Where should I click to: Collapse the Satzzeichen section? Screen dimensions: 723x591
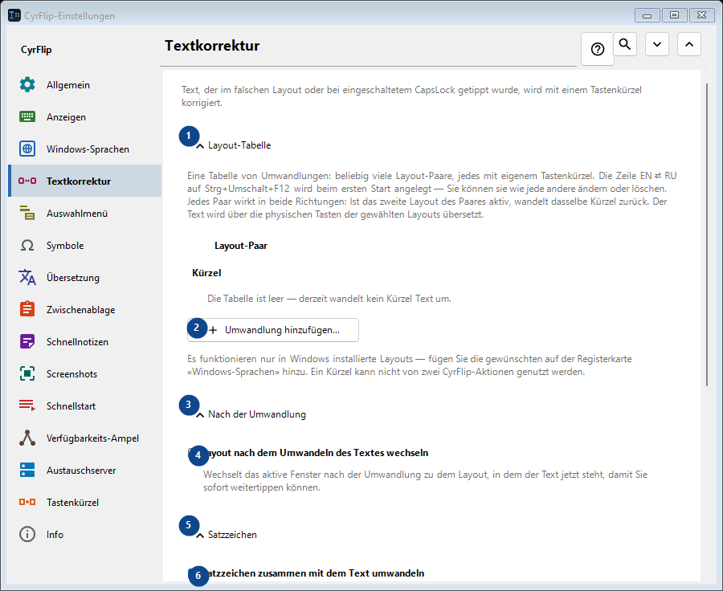200,536
